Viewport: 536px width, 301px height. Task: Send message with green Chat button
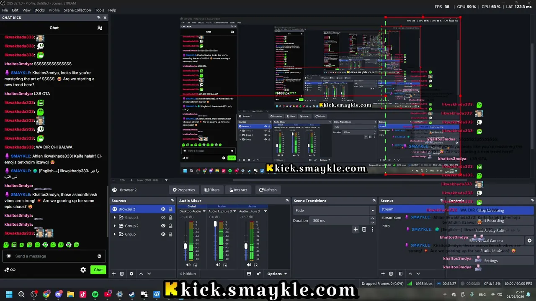point(98,270)
